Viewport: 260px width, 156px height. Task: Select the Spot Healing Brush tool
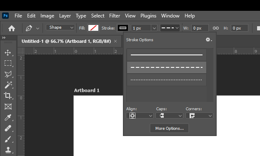[x=8, y=129]
